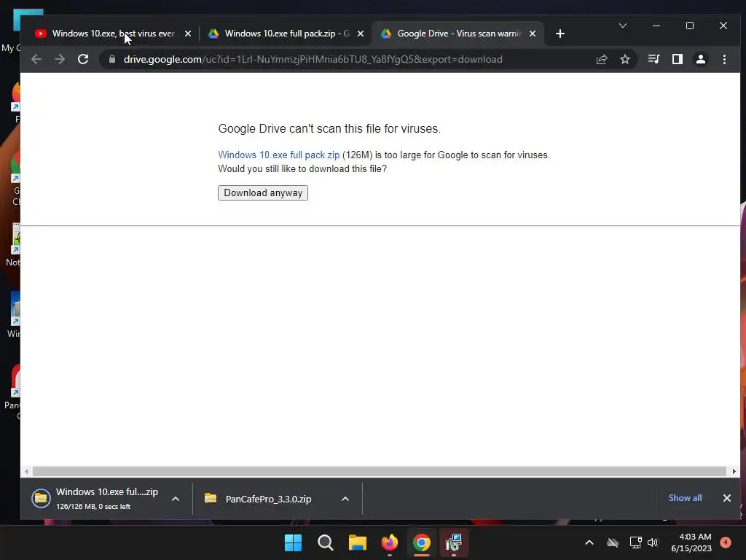746x560 pixels.
Task: Click the address bar URL
Action: 313,59
